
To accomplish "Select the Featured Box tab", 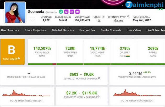I will click(x=87, y=30).
